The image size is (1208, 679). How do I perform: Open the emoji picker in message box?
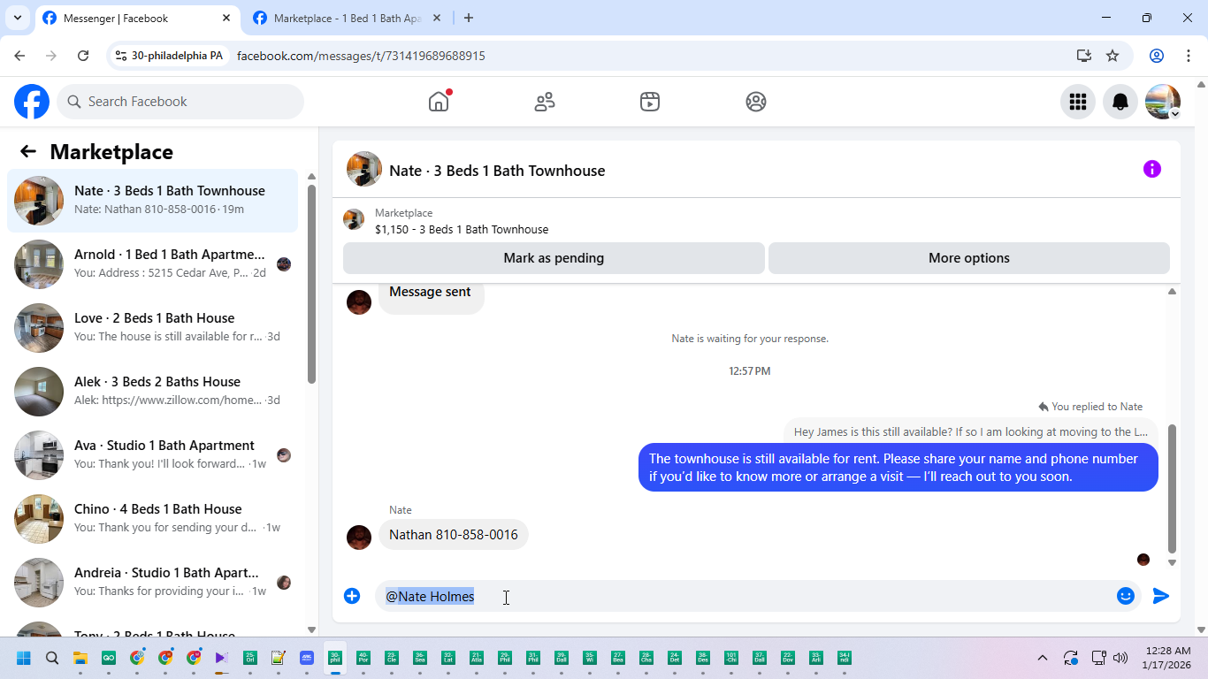1126,596
